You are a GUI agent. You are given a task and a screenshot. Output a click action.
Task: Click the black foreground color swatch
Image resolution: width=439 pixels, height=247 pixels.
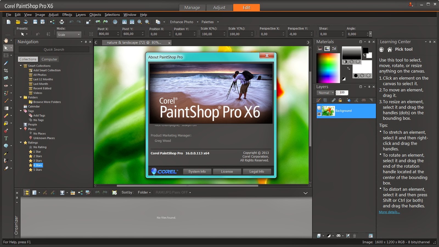coord(365,50)
